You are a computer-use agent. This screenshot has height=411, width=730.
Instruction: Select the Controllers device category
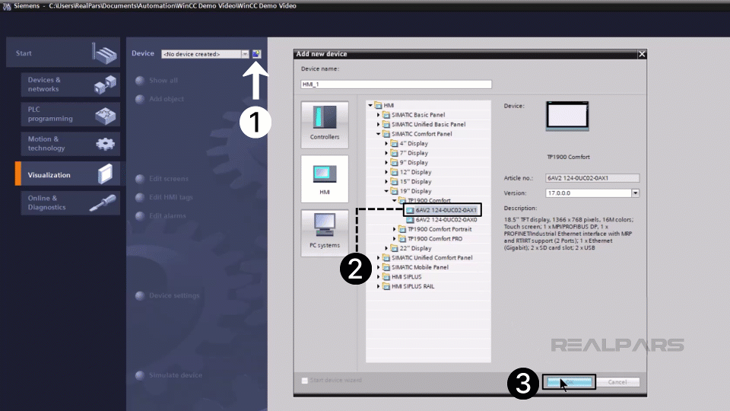[x=325, y=125]
